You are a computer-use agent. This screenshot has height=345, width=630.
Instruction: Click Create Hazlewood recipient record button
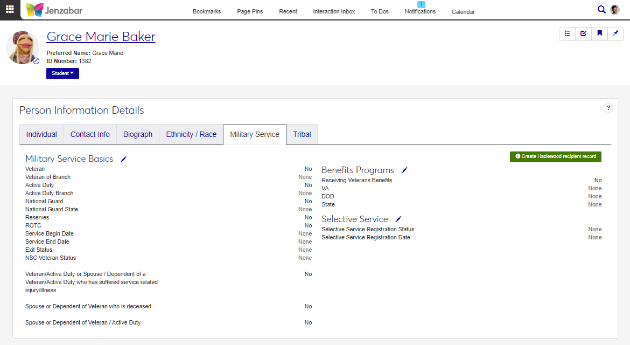[x=556, y=156]
